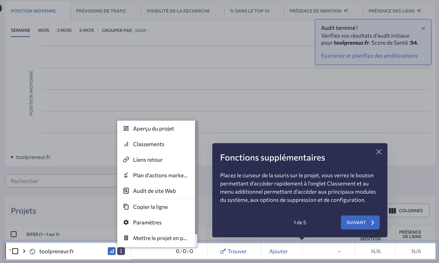Select Mettre le projet en pause entry

tap(156, 238)
